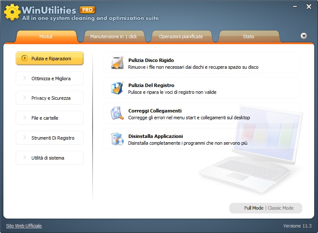This screenshot has height=233, width=318.
Task: Select the Ottimizza e Migliora category
Action: [50, 79]
